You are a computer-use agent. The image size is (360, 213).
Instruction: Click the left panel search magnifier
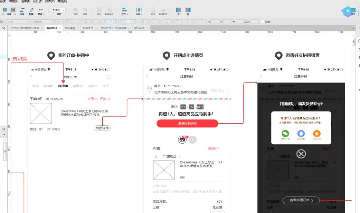(x=4, y=129)
